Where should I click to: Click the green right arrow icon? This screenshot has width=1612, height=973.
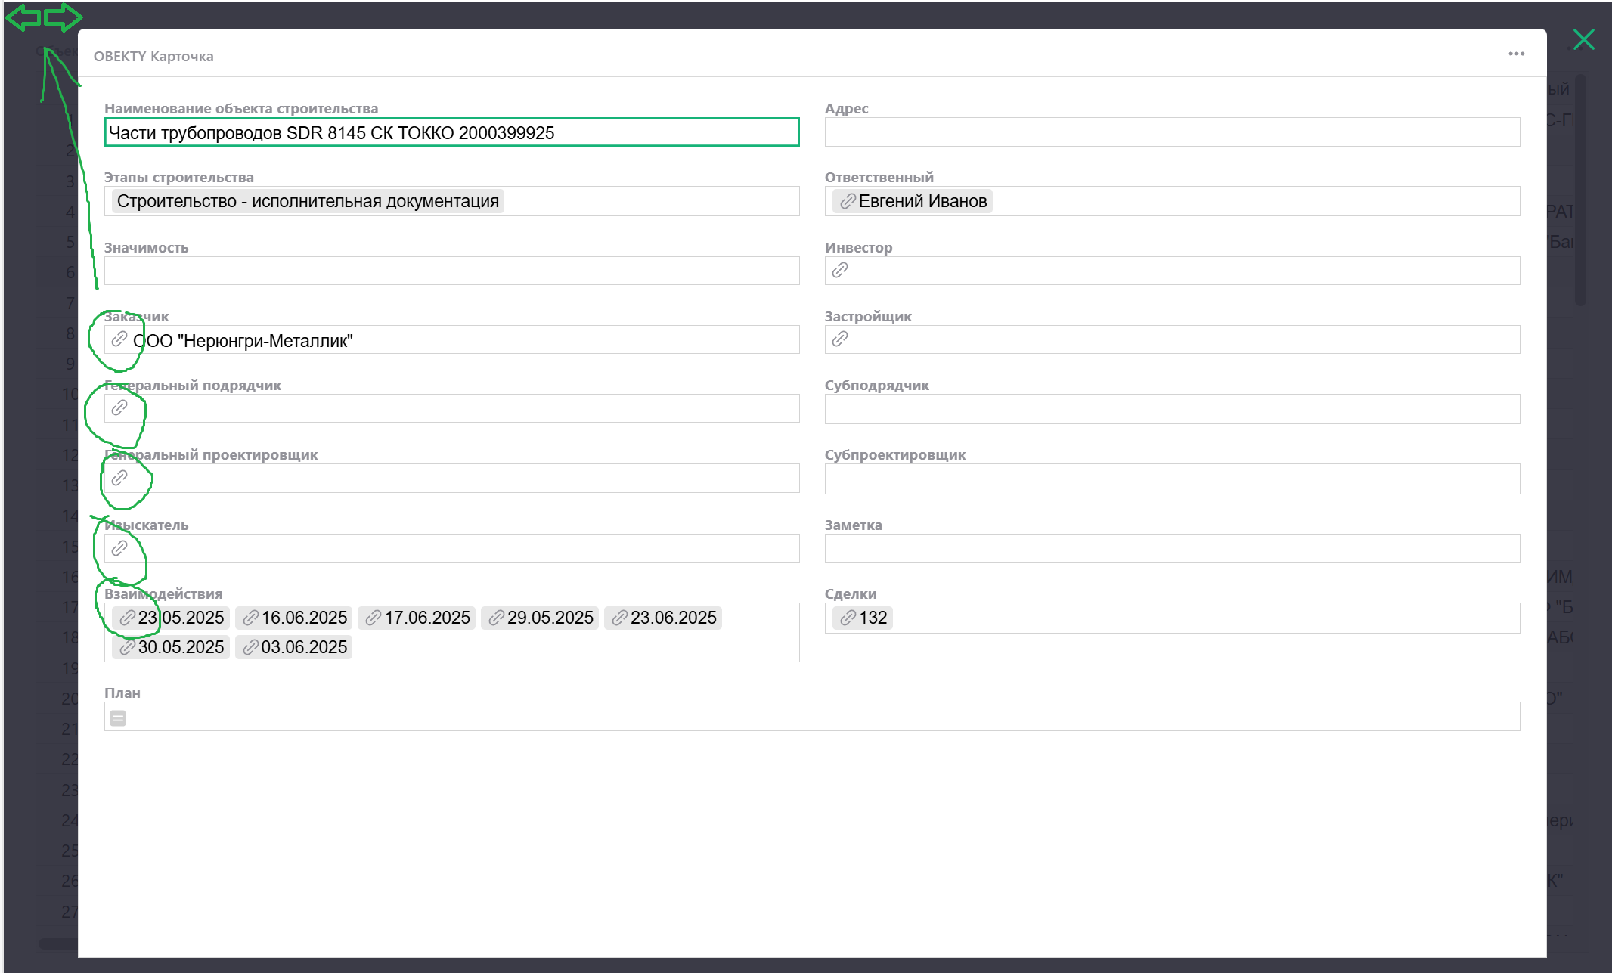64,17
